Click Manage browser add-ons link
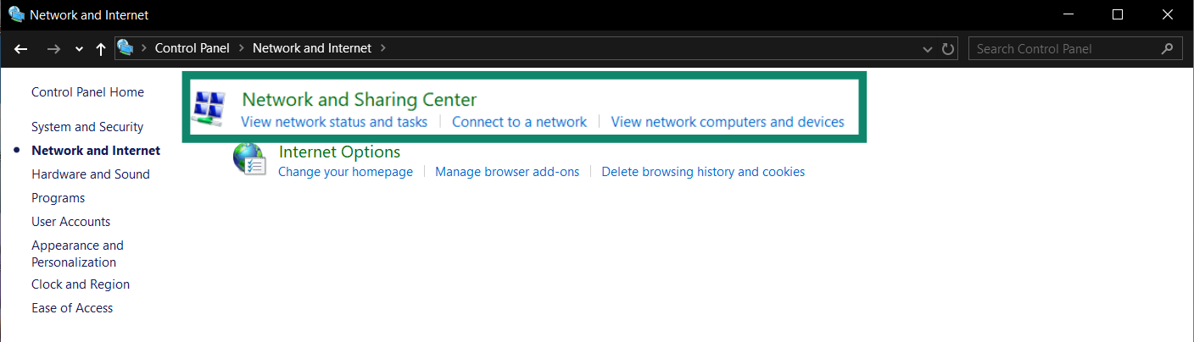 point(507,172)
